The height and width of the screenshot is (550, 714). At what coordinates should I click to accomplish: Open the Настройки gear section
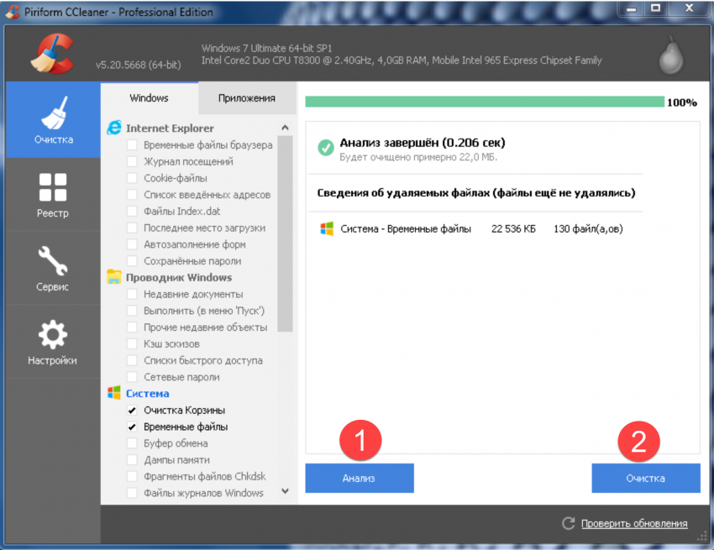[53, 342]
